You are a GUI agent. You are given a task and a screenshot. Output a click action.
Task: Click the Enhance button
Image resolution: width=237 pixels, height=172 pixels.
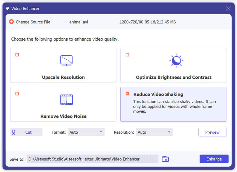tap(214, 159)
